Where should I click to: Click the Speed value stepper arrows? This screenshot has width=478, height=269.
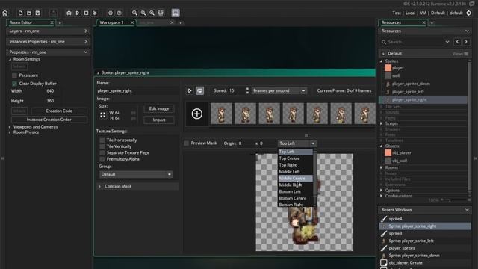coord(247,91)
